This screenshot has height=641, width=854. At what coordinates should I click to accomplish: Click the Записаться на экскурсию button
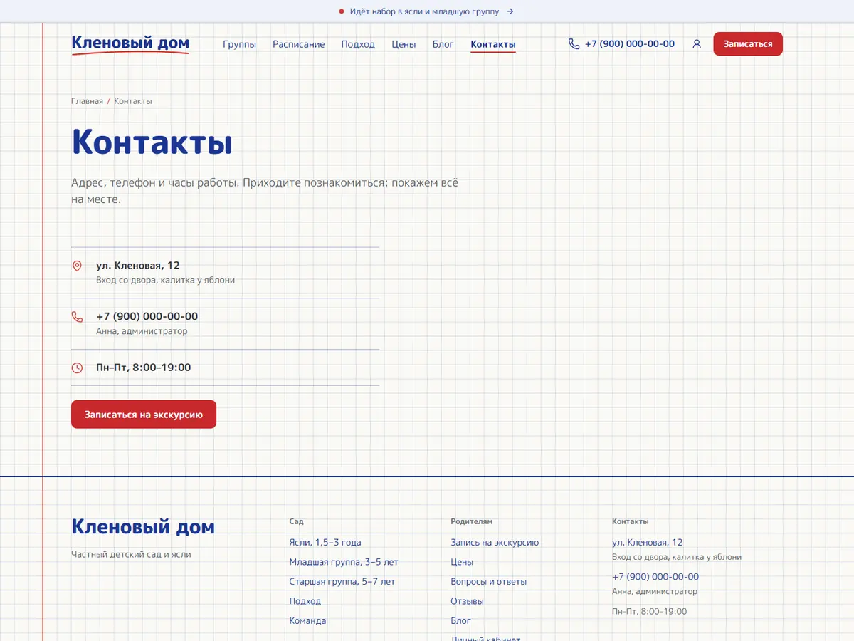click(x=144, y=415)
